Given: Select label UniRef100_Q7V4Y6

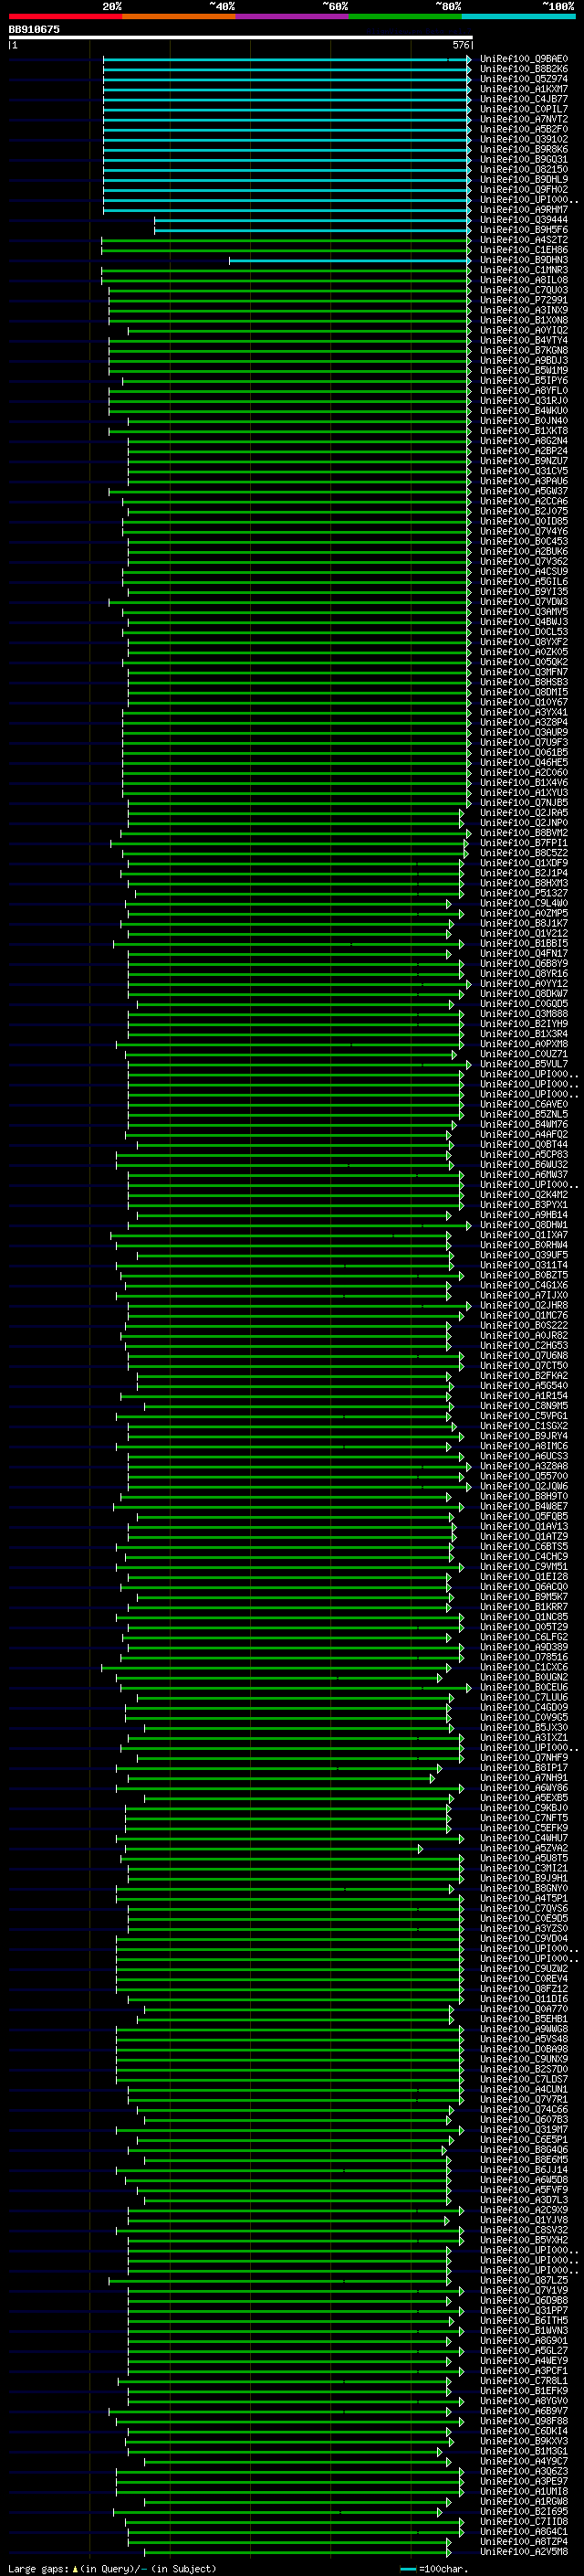Looking at the screenshot, I should [x=524, y=531].
